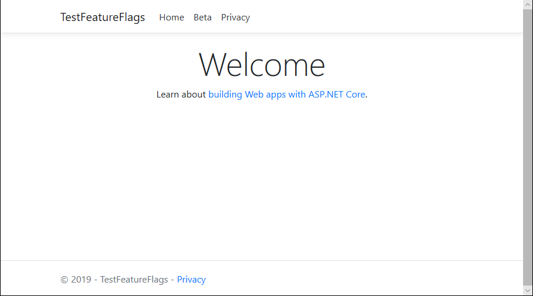Image resolution: width=533 pixels, height=296 pixels.
Task: Click the '© 2019 - TestFeatureFlags' footer text
Action: [114, 280]
